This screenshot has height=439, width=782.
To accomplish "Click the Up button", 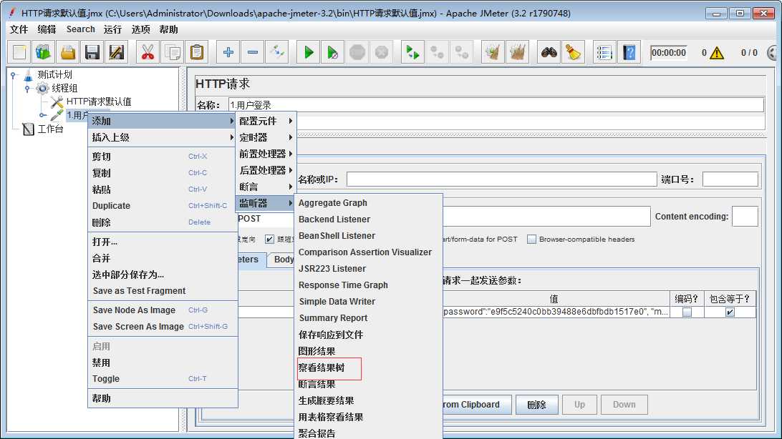I will click(x=579, y=405).
